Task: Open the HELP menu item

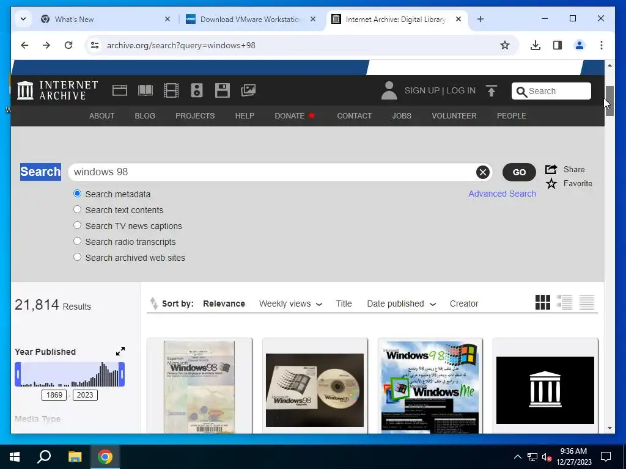Action: coord(245,115)
